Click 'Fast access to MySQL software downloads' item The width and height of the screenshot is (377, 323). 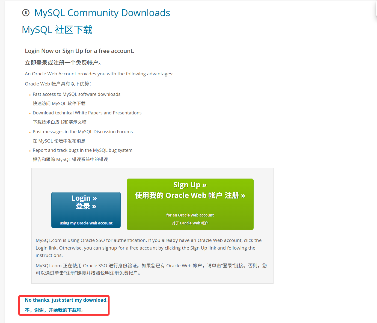tap(76, 94)
